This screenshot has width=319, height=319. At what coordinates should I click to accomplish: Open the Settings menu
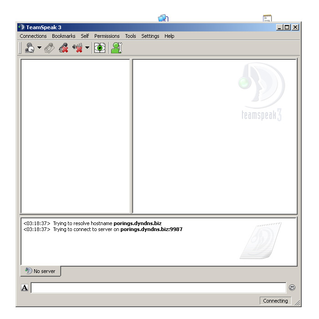click(150, 36)
